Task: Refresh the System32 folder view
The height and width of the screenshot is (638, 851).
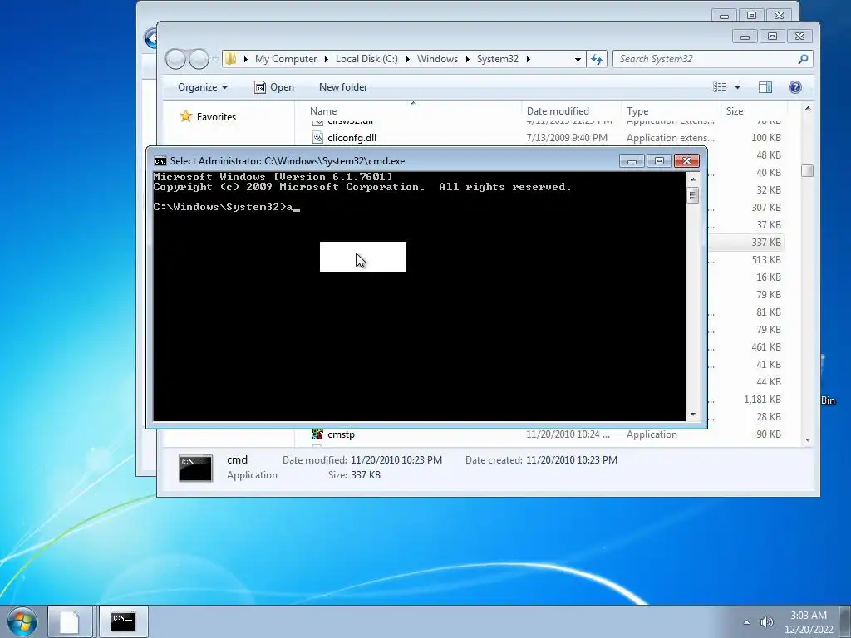Action: [597, 59]
